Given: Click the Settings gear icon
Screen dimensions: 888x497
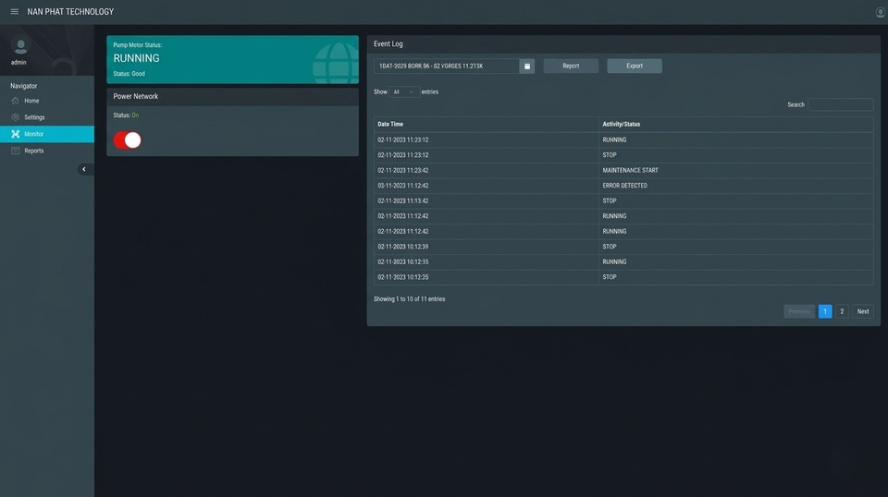Looking at the screenshot, I should pyautogui.click(x=16, y=117).
